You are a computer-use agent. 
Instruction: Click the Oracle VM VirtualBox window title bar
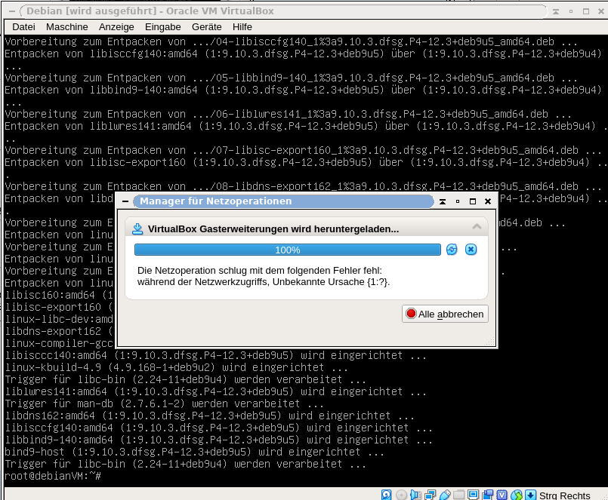pos(283,11)
